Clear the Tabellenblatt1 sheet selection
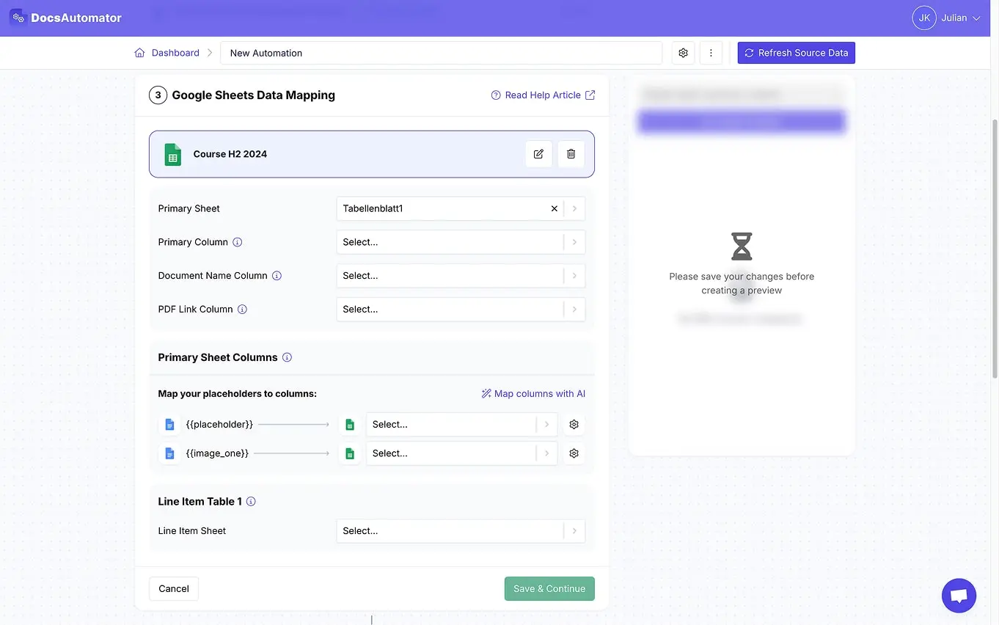Viewport: 999px width, 625px height. (x=554, y=208)
